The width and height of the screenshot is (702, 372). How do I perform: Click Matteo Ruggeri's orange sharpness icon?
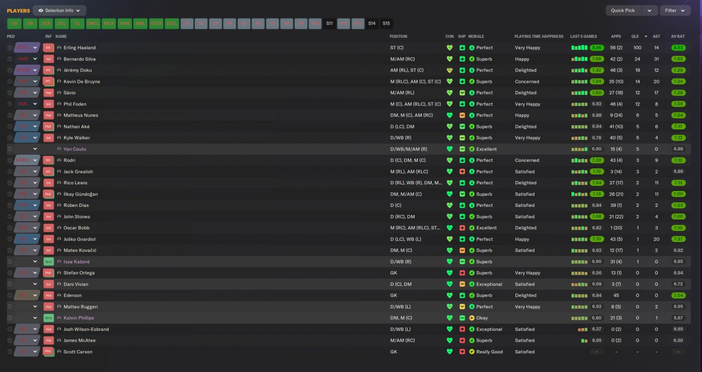point(462,307)
